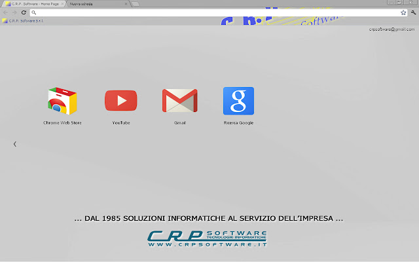Click the Ricerca Google label
This screenshot has height=262, width=419.
pyautogui.click(x=238, y=122)
